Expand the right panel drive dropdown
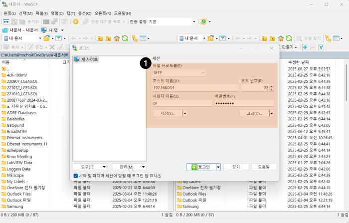 [x=204, y=38]
